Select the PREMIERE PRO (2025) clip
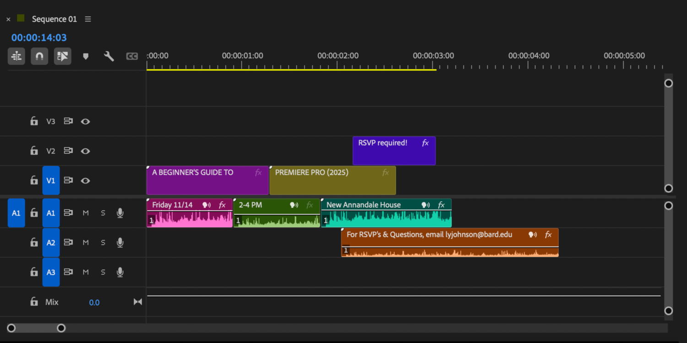This screenshot has width=687, height=343. tap(332, 183)
